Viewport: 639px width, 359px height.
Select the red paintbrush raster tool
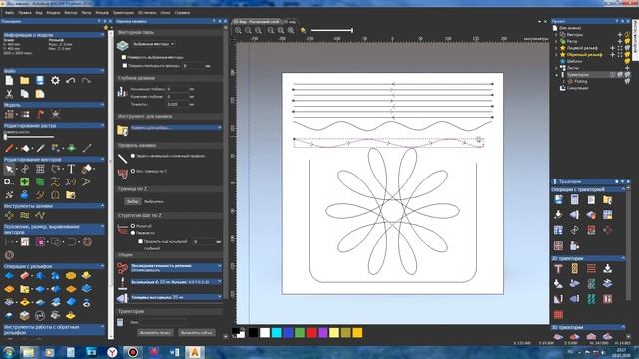pos(9,149)
